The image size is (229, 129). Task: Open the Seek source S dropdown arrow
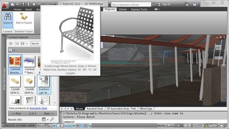pos(14,50)
